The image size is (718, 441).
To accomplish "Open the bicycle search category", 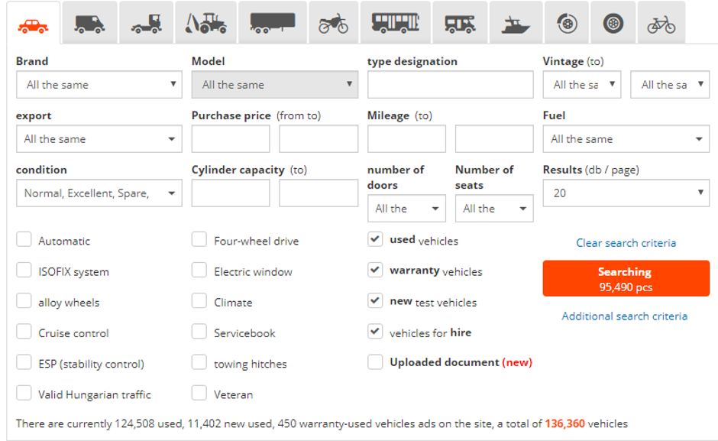I will (662, 21).
